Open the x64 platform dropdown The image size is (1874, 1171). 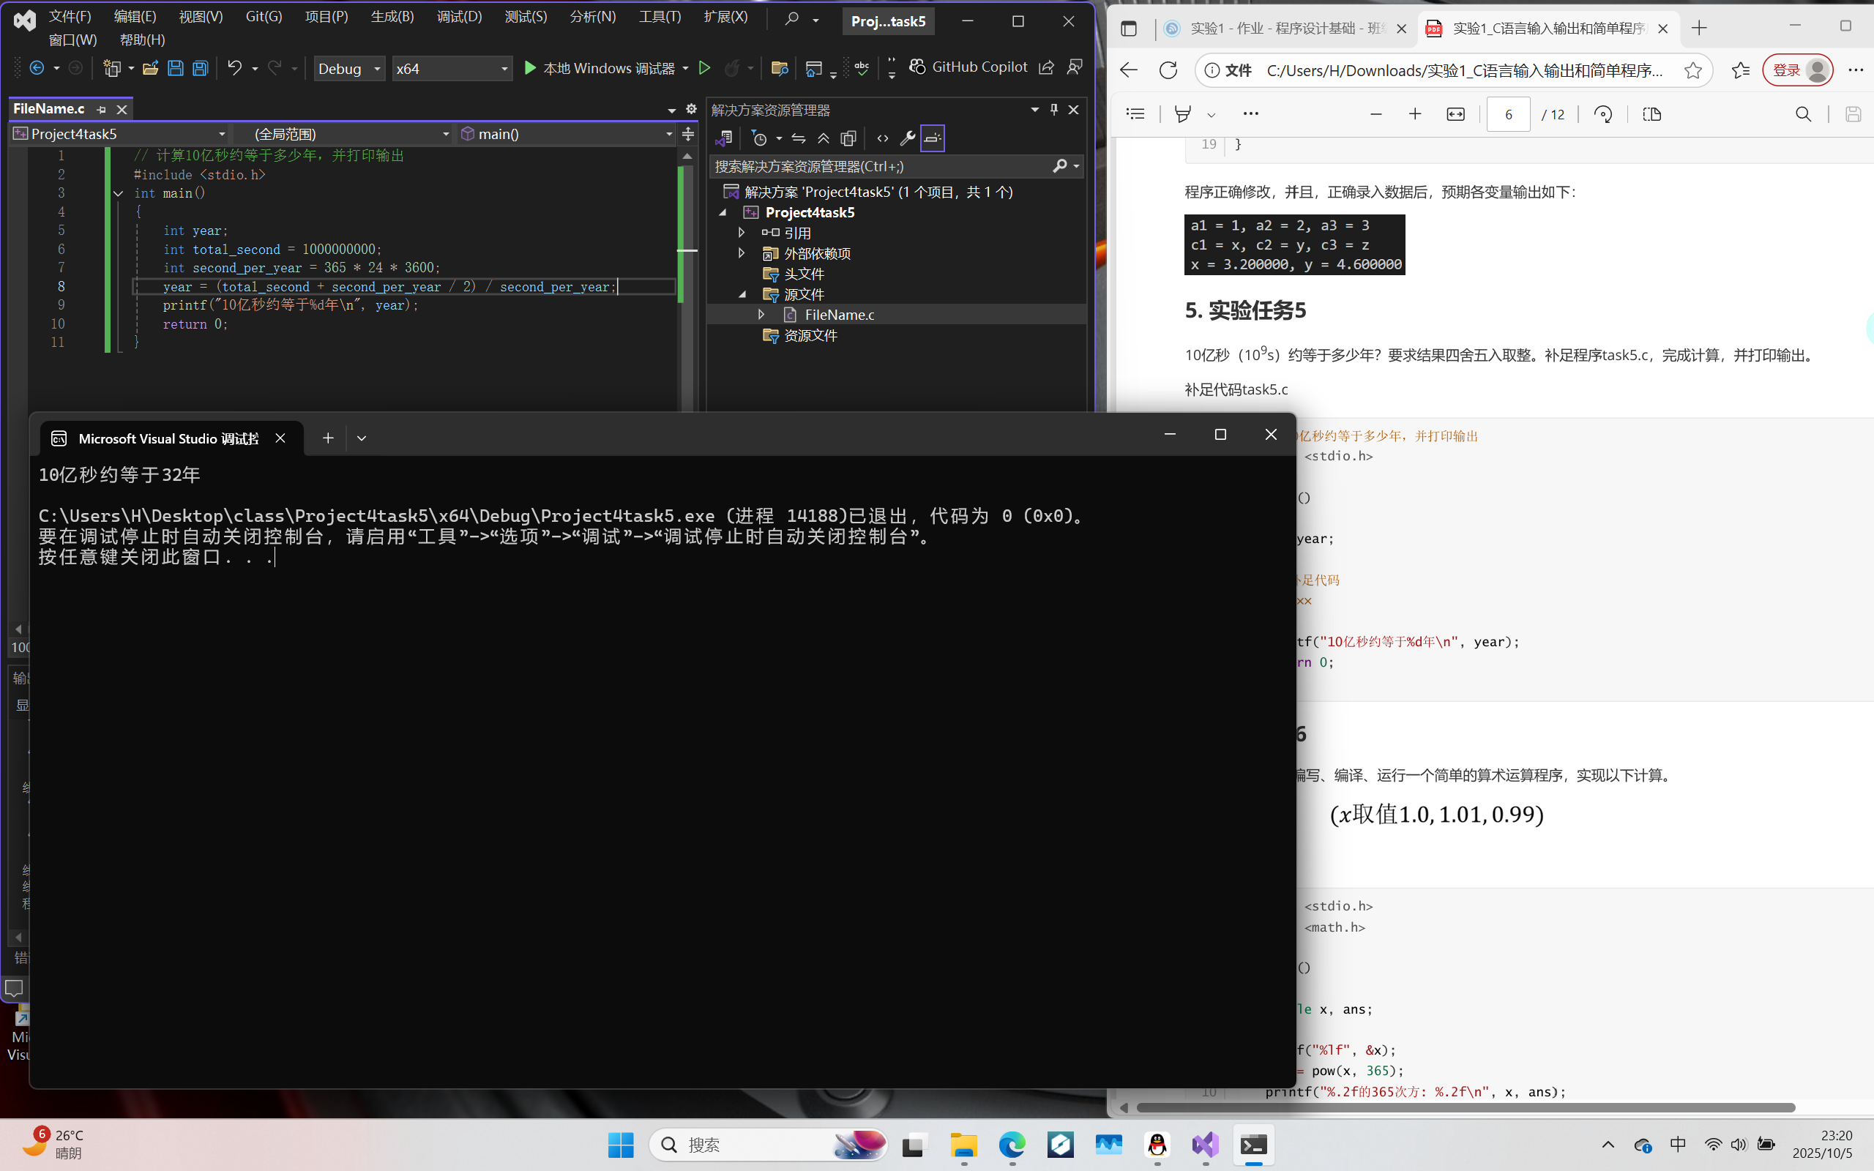(452, 69)
